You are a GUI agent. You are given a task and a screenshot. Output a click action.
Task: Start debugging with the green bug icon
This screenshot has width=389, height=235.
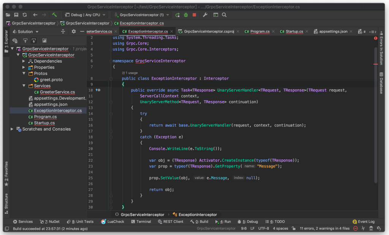click(x=186, y=15)
